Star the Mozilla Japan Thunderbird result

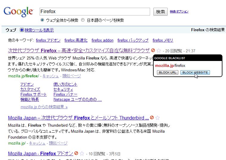pos(158,118)
